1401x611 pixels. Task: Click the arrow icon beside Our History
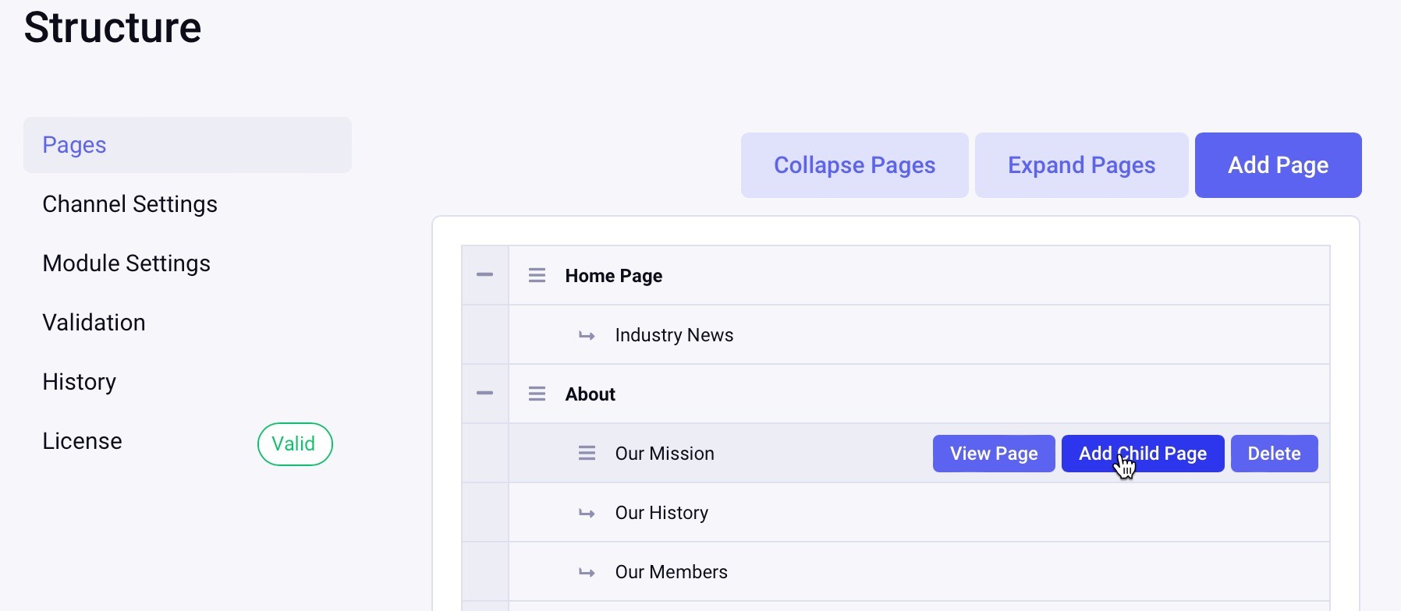pyautogui.click(x=587, y=514)
